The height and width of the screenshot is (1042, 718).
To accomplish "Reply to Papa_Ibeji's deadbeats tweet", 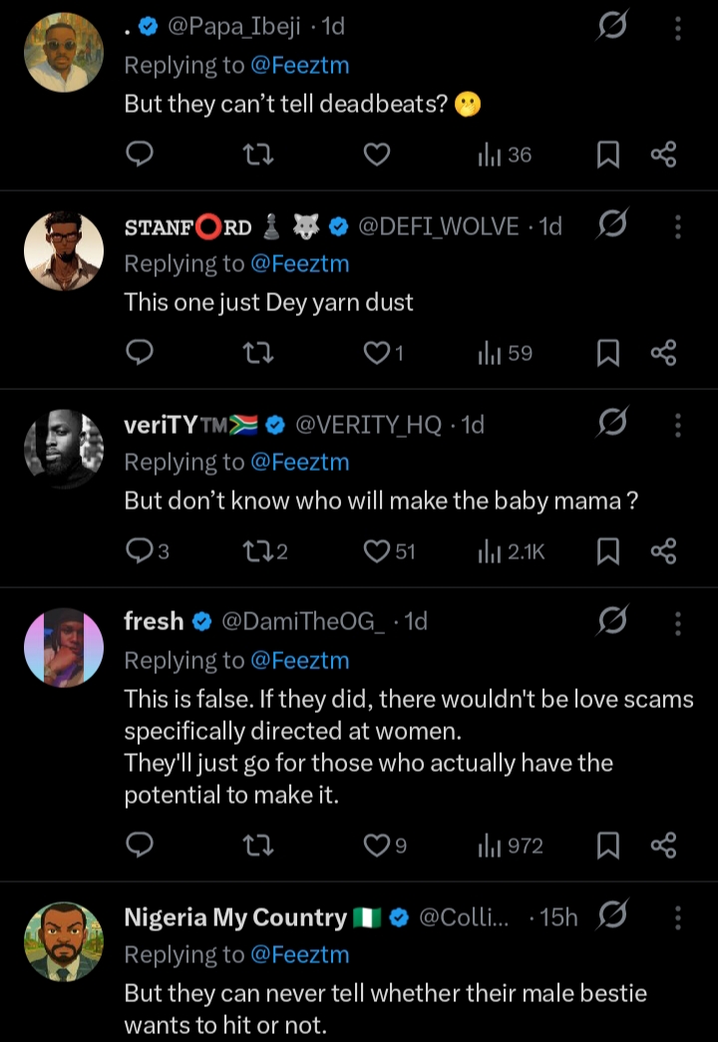I will pos(141,155).
